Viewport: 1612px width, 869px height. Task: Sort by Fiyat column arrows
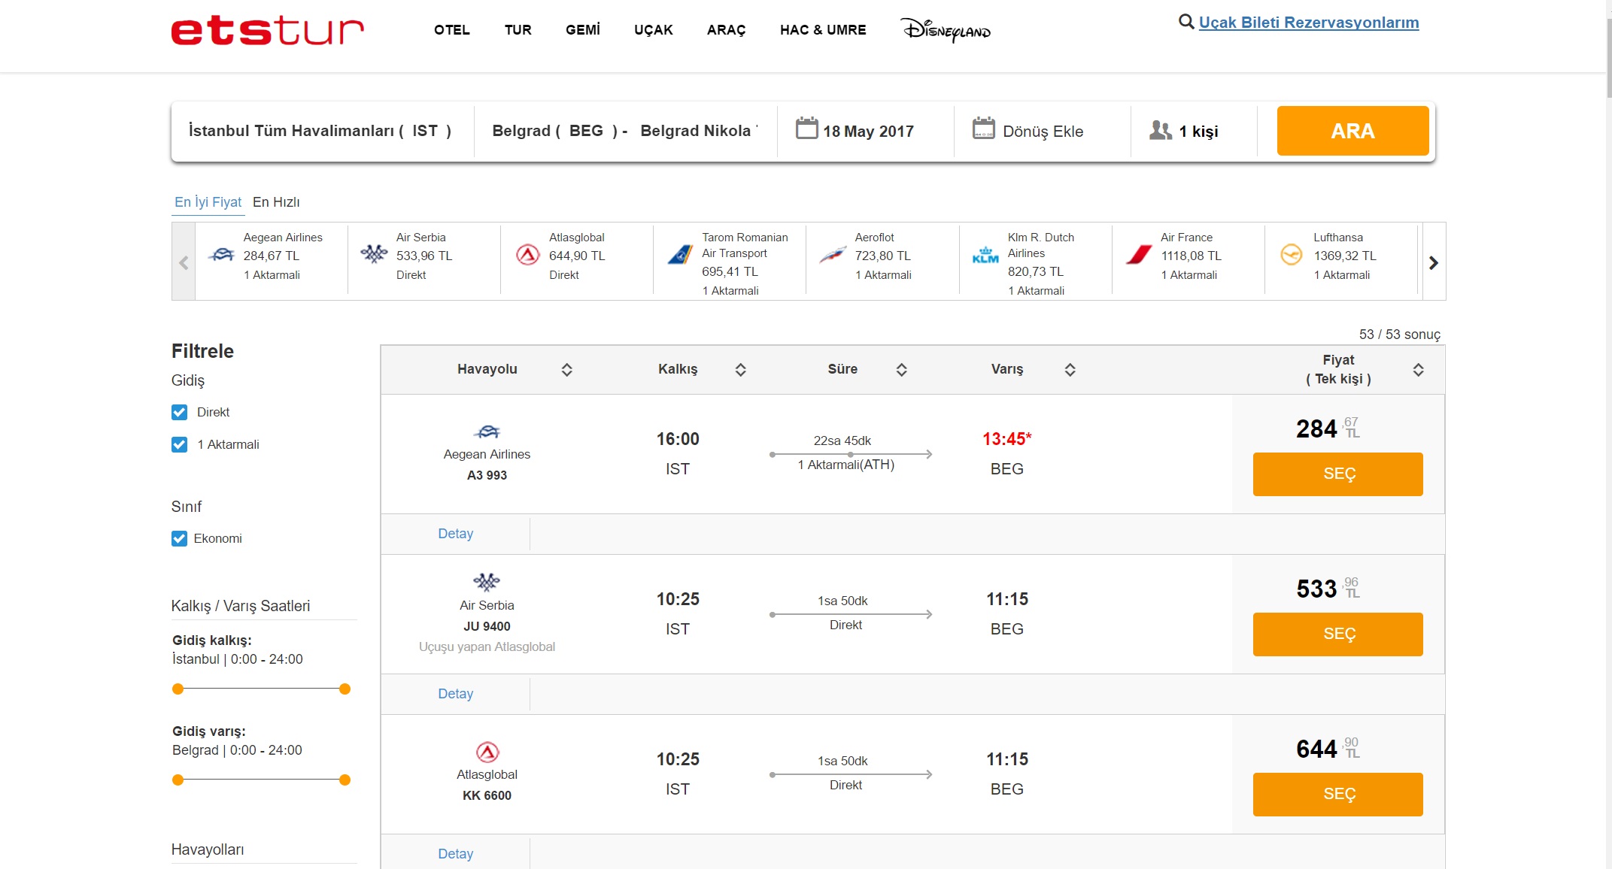coord(1418,370)
